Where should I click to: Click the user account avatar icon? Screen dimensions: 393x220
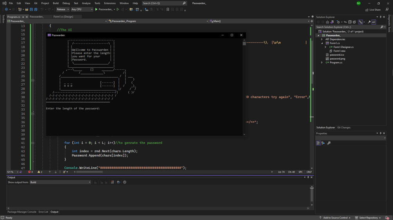[359, 3]
